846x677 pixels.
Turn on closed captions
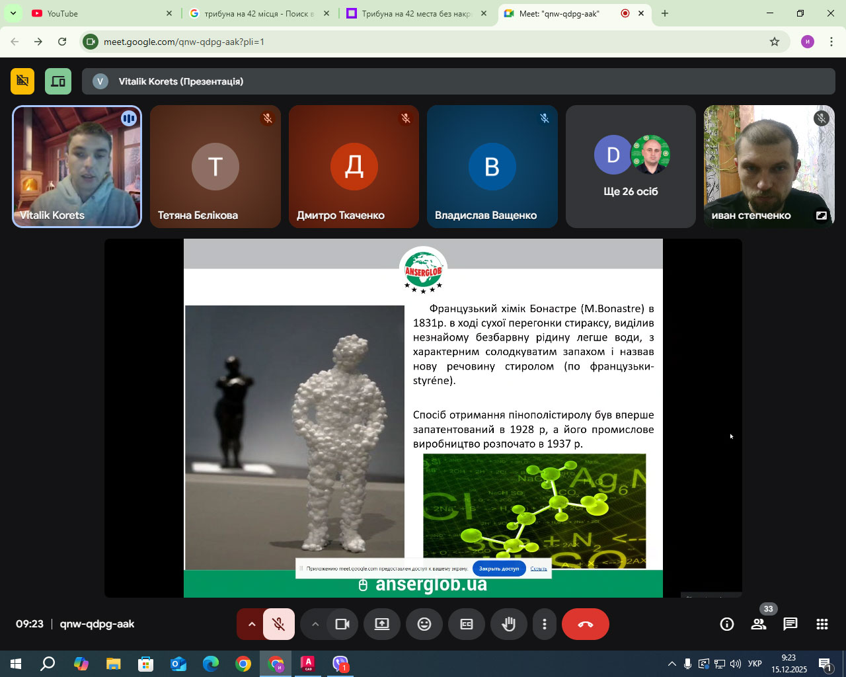467,624
